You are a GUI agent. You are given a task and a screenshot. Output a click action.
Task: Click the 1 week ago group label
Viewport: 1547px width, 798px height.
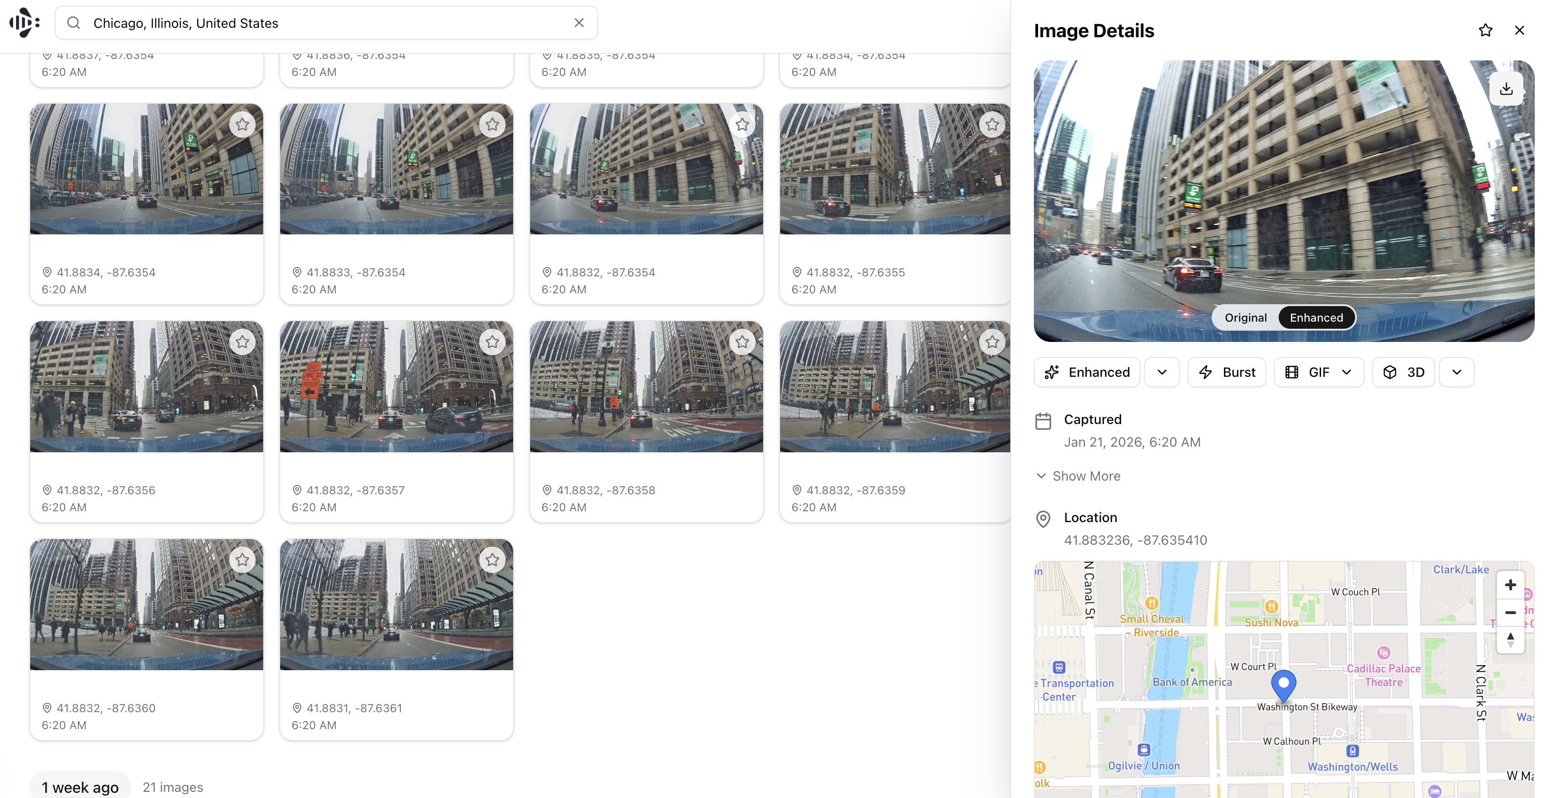80,787
